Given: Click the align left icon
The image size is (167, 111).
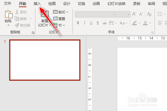Looking at the screenshot, I should coord(160,23).
